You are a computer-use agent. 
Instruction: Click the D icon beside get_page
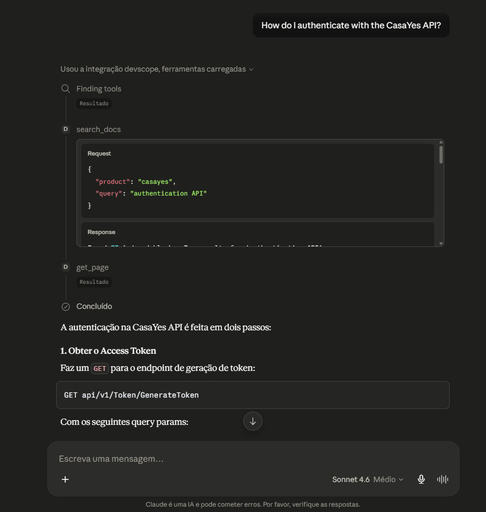[x=66, y=267]
